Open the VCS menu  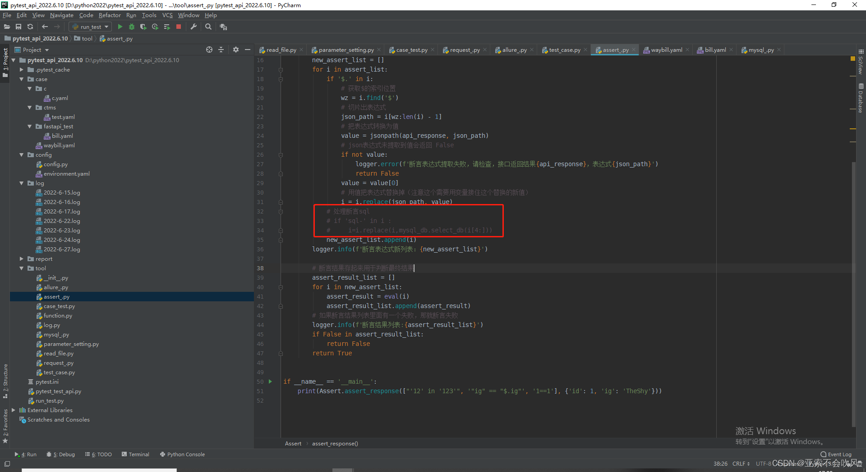167,15
